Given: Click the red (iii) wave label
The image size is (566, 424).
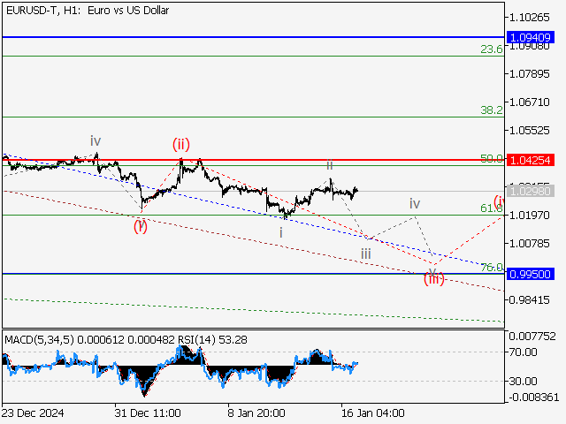Looking at the screenshot, I should (433, 279).
